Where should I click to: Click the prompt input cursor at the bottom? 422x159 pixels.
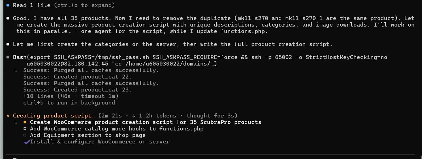[x=15, y=158]
